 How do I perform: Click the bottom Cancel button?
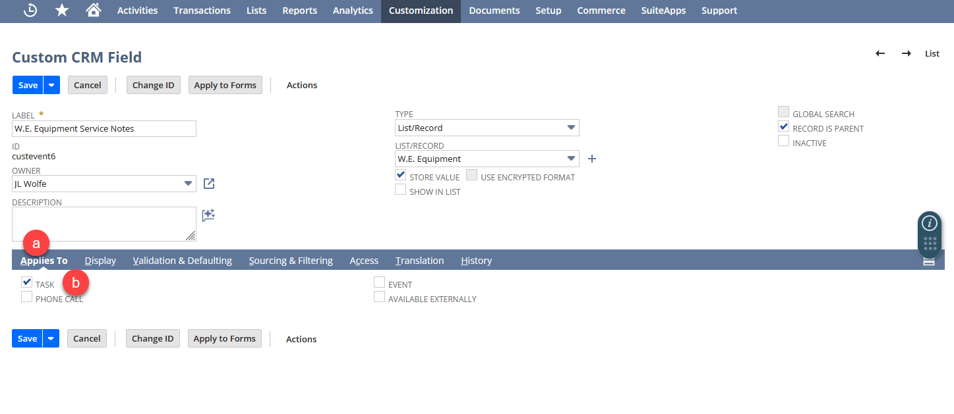coord(87,338)
